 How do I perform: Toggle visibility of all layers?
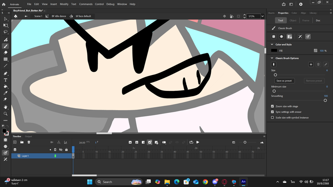click(61, 149)
